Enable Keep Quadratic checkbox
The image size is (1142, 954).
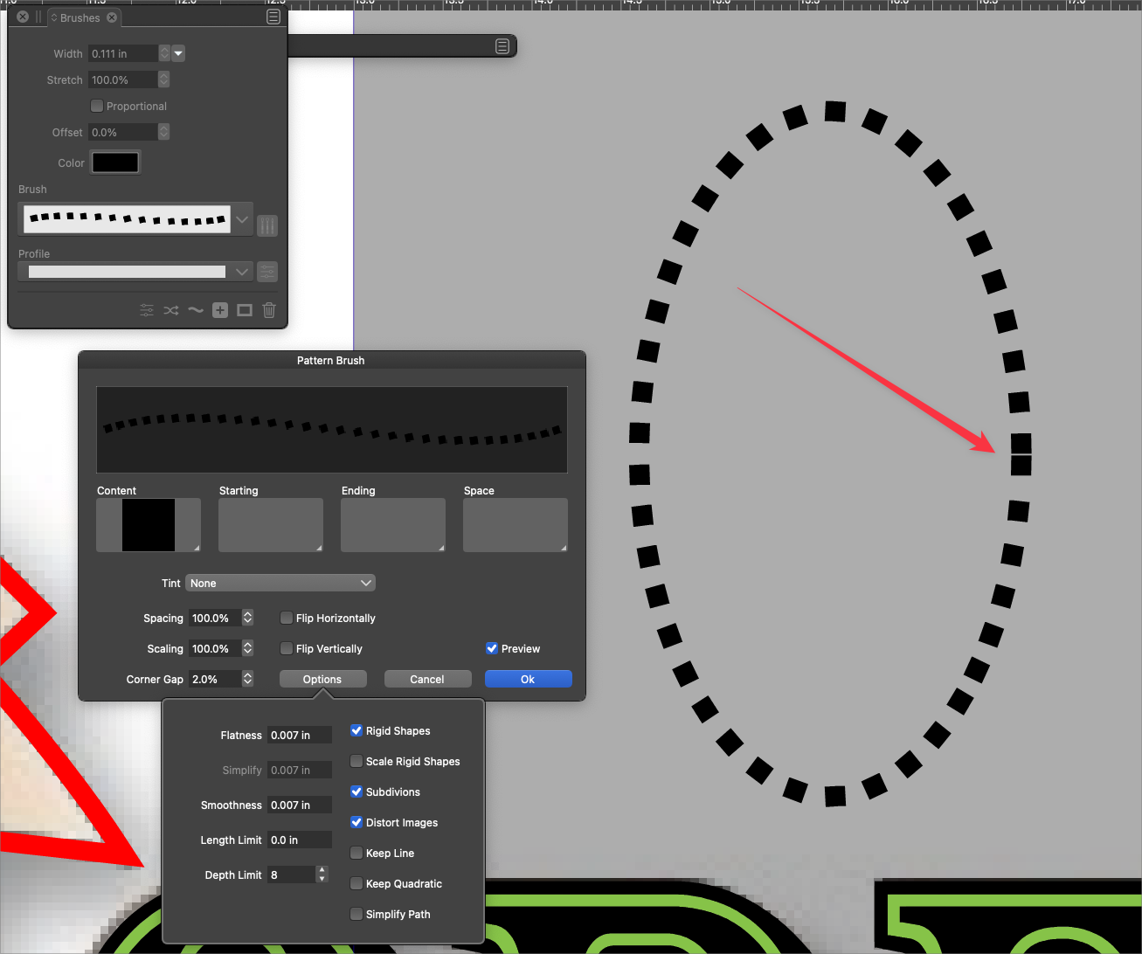(x=356, y=884)
